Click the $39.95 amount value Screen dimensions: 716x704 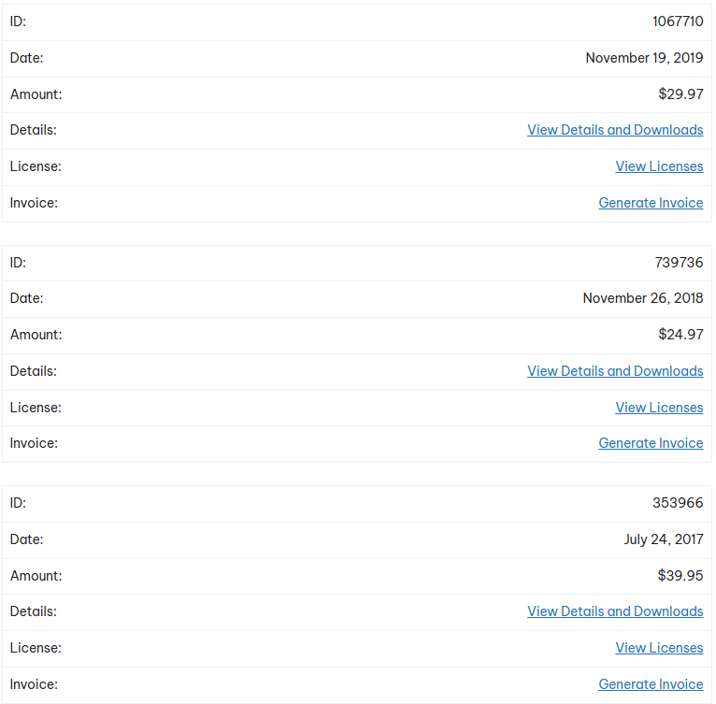pos(680,576)
